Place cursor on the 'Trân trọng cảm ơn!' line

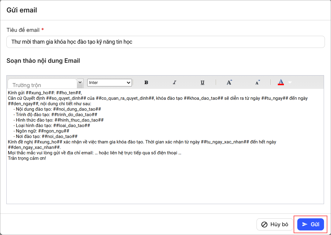[27, 158]
